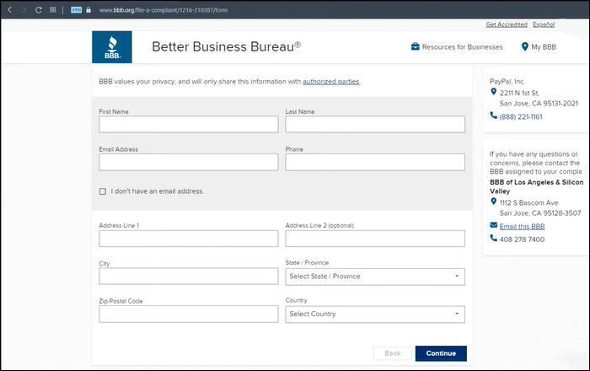The height and width of the screenshot is (371, 590).
Task: Switch language via the Español link
Action: point(556,24)
